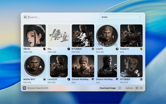Select Elio_'s calligraphy icon thumbnail

tap(59, 36)
